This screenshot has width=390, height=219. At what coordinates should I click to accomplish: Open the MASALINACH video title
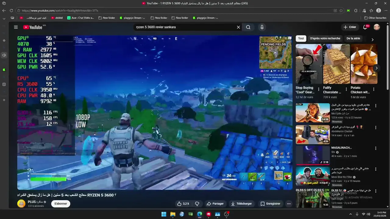(x=342, y=148)
